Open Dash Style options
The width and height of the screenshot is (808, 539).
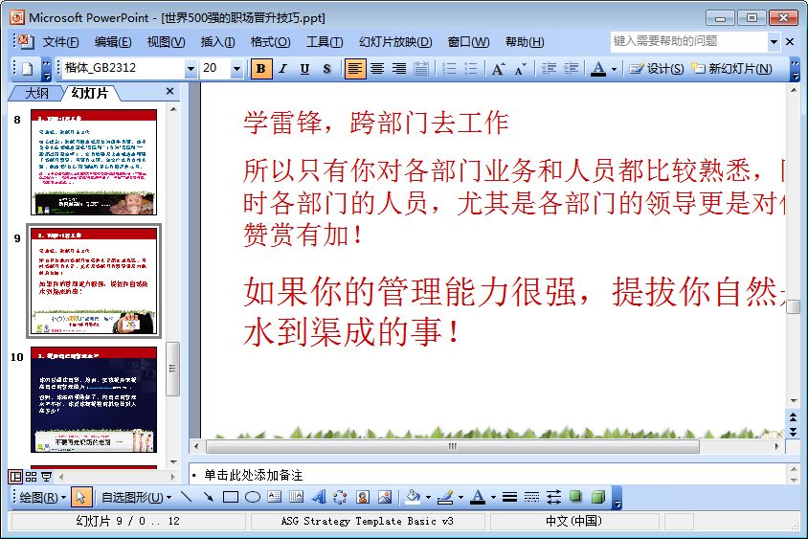click(531, 497)
